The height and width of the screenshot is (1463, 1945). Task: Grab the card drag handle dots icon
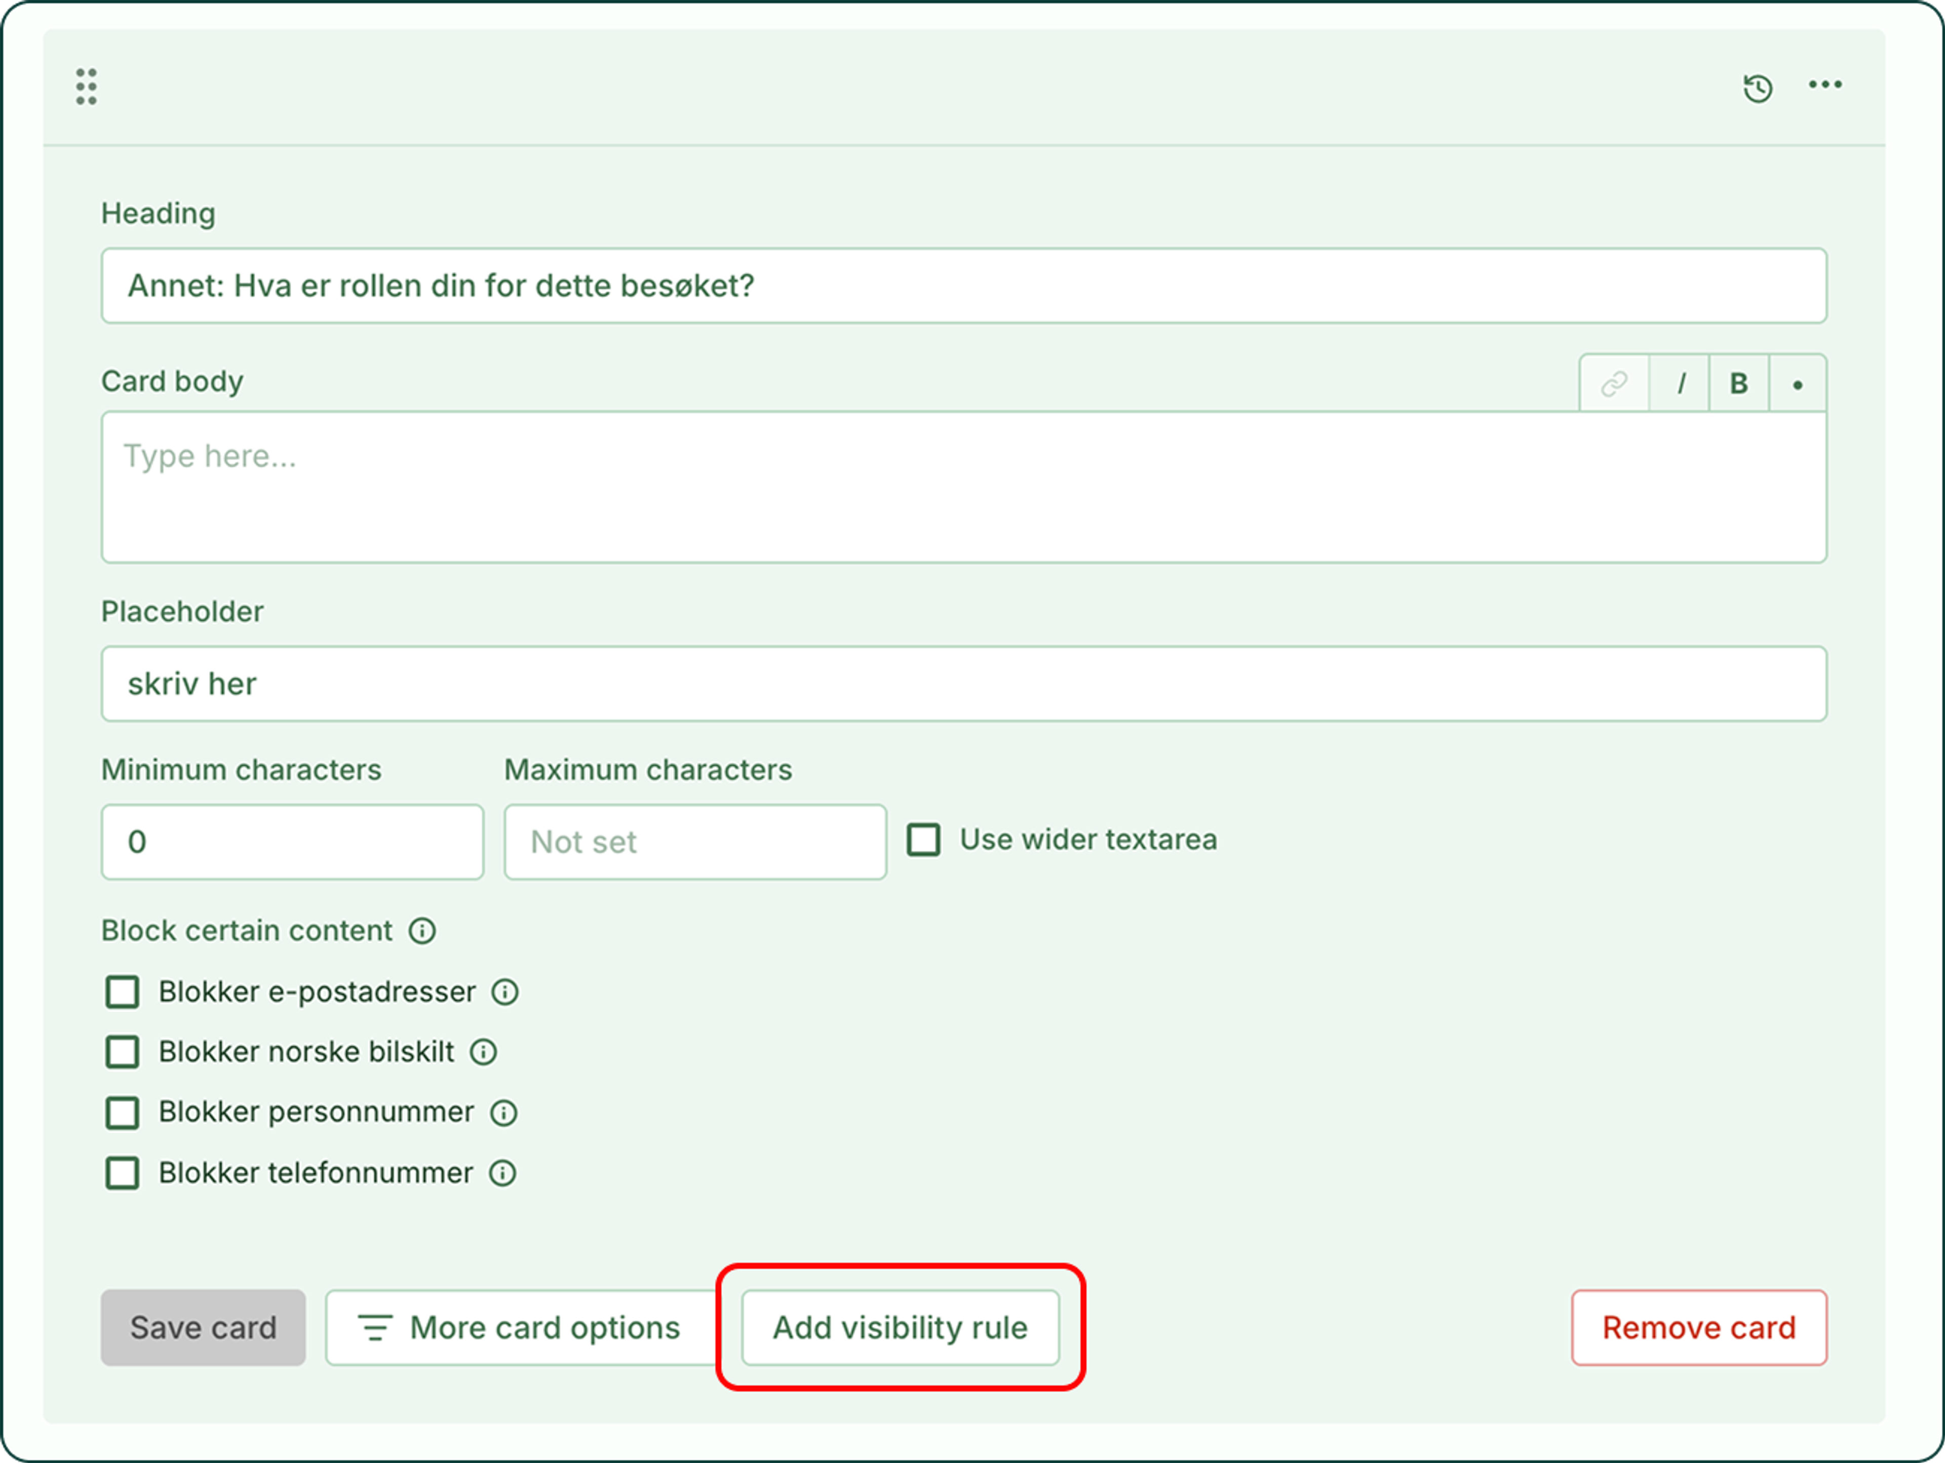coord(86,86)
